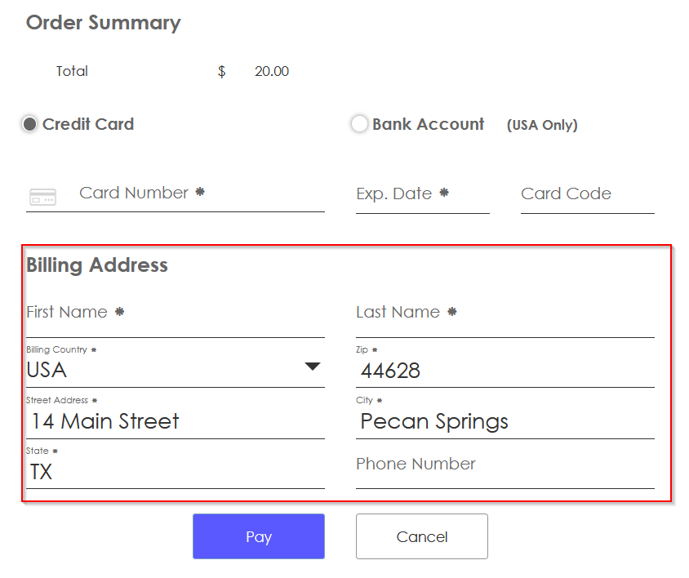Select the State field containing TX
689x578 pixels.
click(x=175, y=472)
